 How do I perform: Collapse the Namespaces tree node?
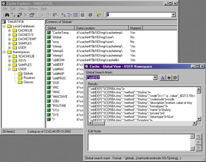(4, 52)
